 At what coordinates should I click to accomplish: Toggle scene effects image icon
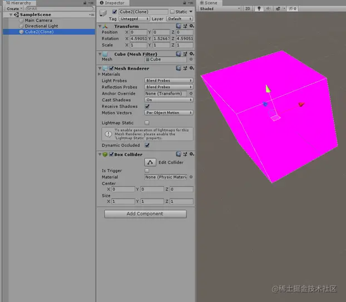pos(278,8)
